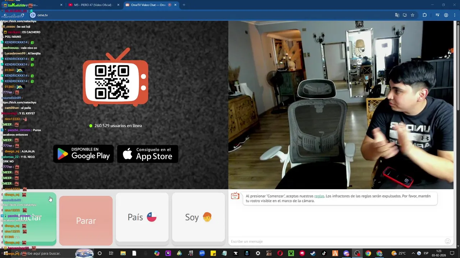Close the OmeTV Video Chat tab
The width and height of the screenshot is (460, 258).
(175, 5)
